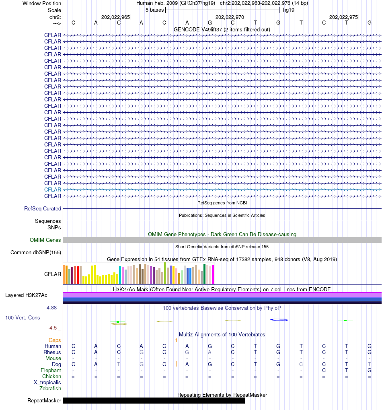The height and width of the screenshot is (410, 382).
Task: Click the 100 Vert. Cons label
Action: pyautogui.click(x=23, y=318)
